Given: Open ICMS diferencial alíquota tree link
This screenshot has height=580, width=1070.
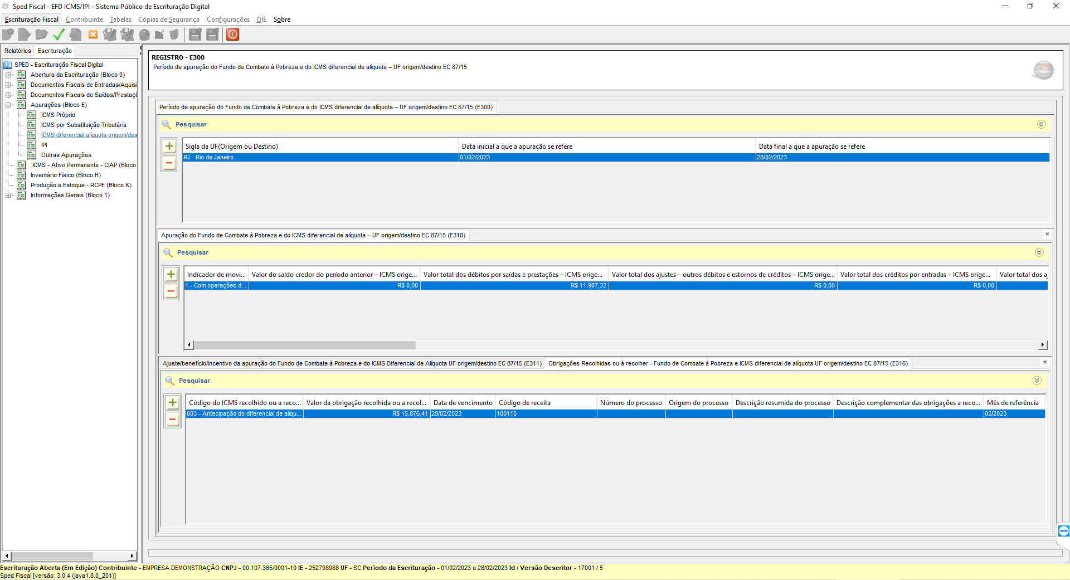Looking at the screenshot, I should coord(89,135).
